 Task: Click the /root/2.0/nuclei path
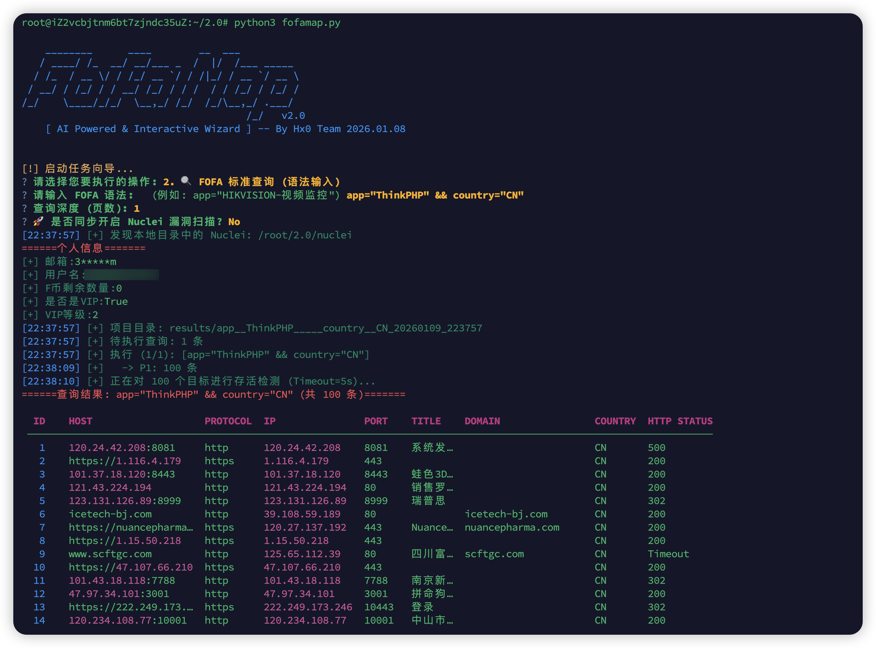(x=305, y=235)
